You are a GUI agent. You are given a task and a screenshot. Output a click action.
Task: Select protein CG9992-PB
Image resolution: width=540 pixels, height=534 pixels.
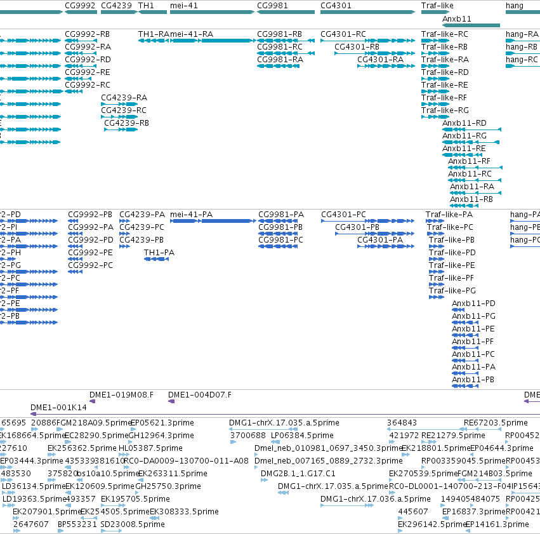click(x=90, y=214)
